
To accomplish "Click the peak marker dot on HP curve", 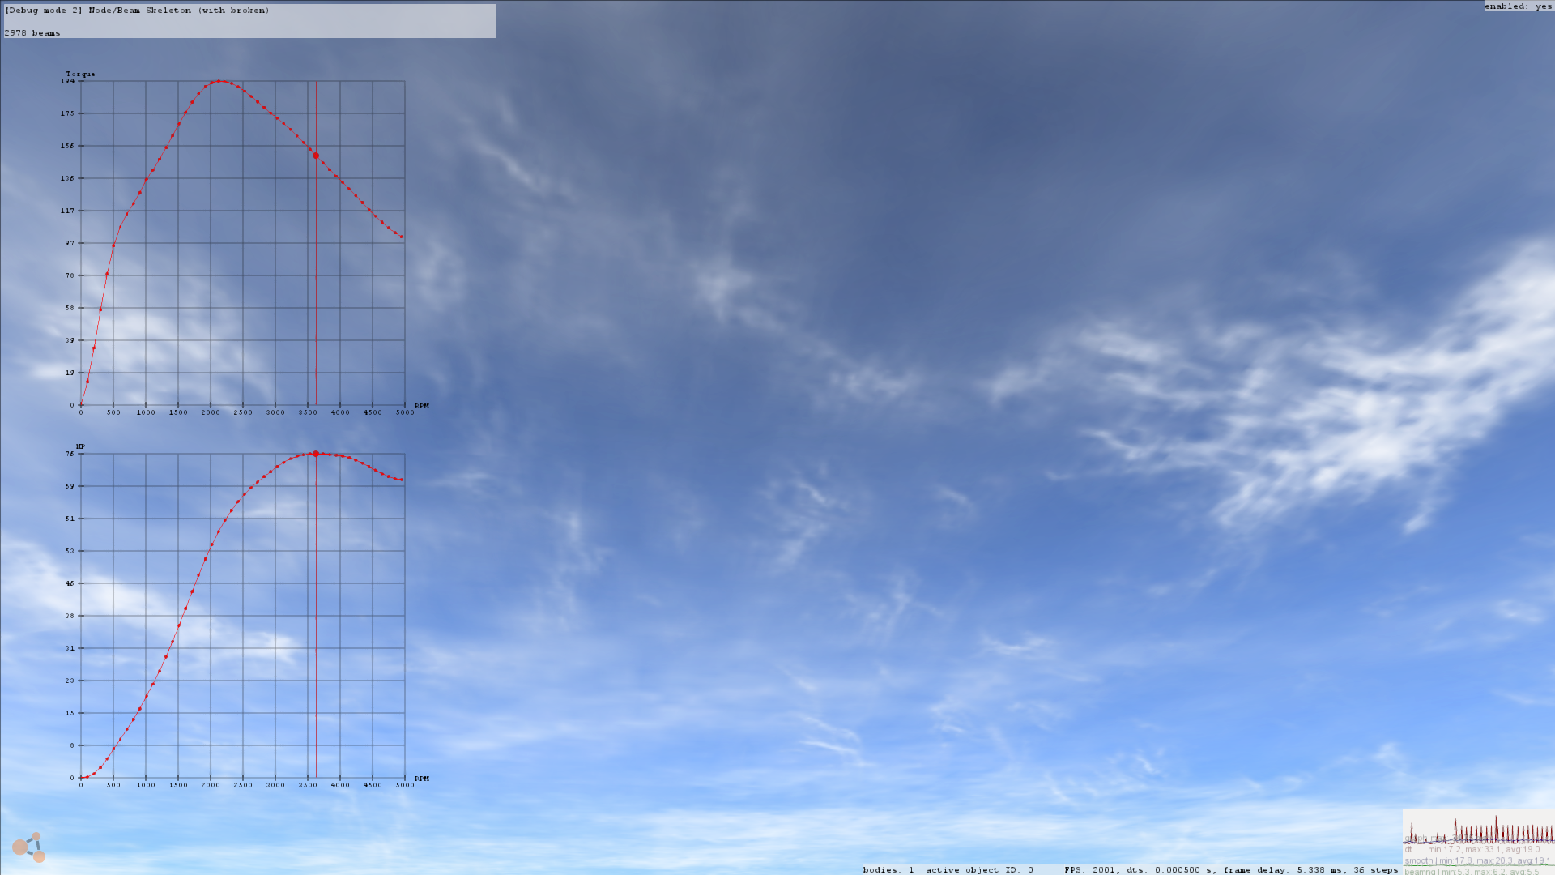I will tap(316, 454).
